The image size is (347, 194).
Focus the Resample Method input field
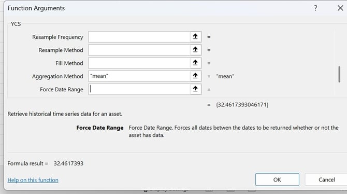(x=139, y=50)
